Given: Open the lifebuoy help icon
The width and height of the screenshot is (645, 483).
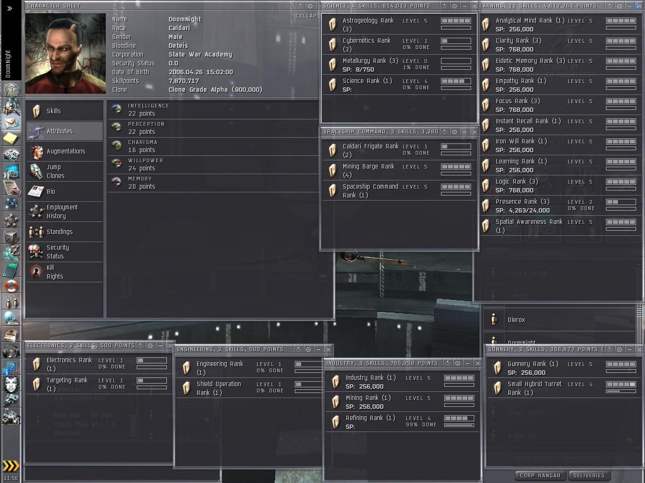Looking at the screenshot, I should tap(11, 286).
